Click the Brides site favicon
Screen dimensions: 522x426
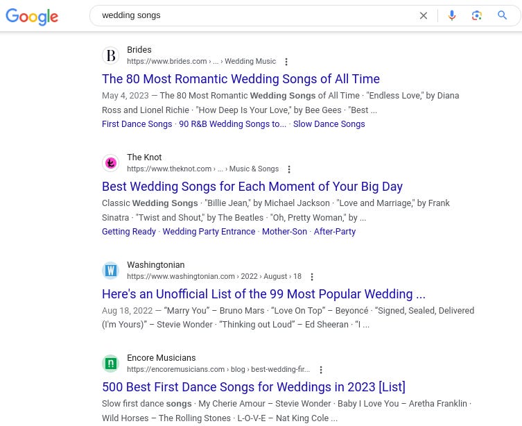[110, 56]
